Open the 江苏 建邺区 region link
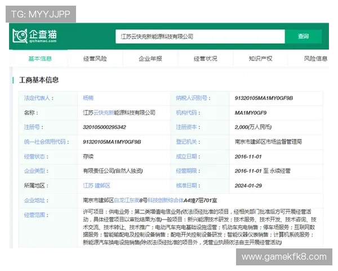 pyautogui.click(x=96, y=186)
